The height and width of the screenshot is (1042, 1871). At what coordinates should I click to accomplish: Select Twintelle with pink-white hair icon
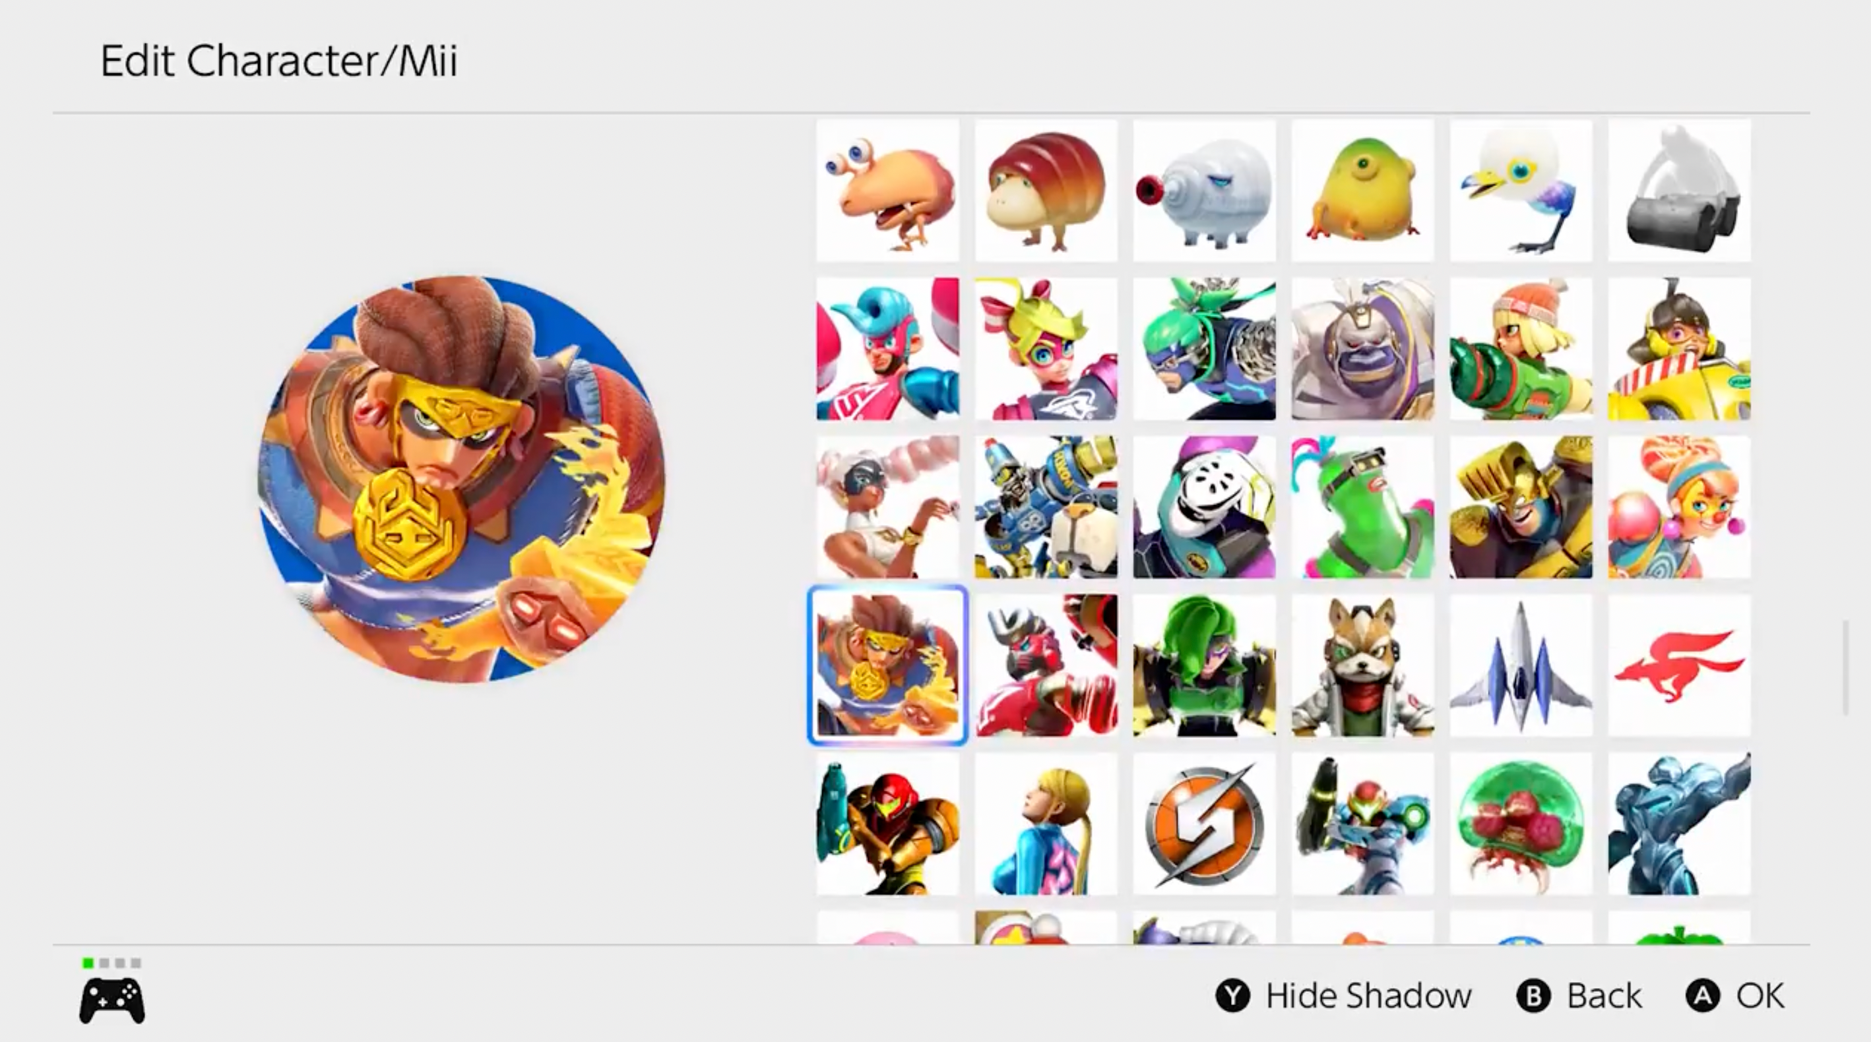(887, 507)
